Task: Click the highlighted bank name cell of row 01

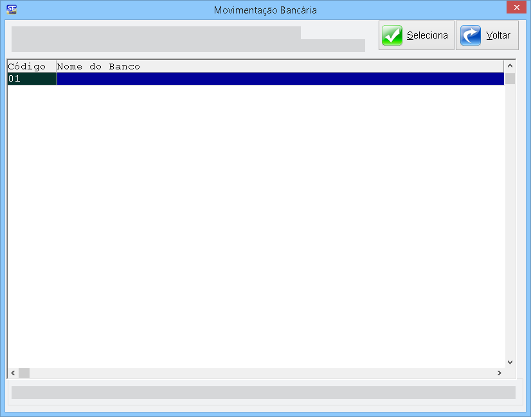Action: point(280,78)
